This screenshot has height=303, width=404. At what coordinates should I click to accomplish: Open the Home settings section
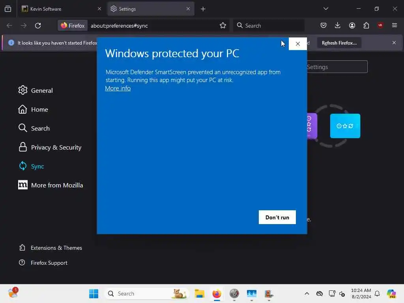pyautogui.click(x=33, y=110)
